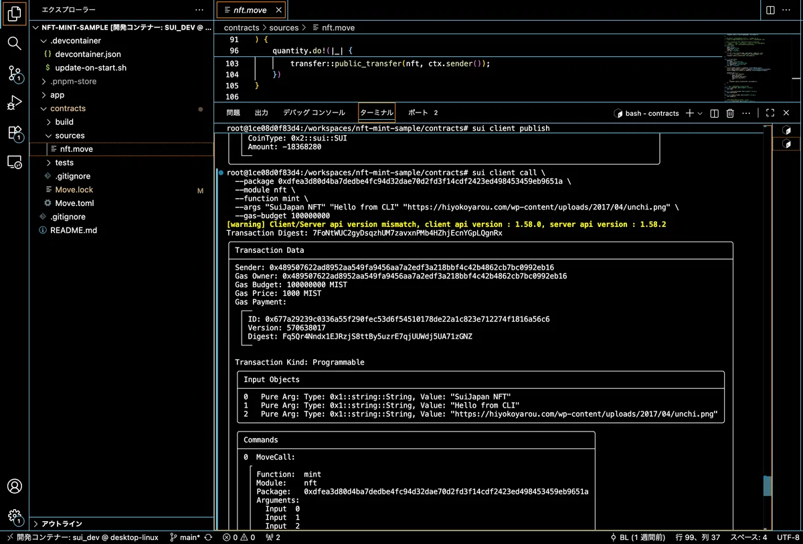Viewport: 803px width, 544px height.
Task: Collapse the sources folder
Action: click(x=121, y=135)
